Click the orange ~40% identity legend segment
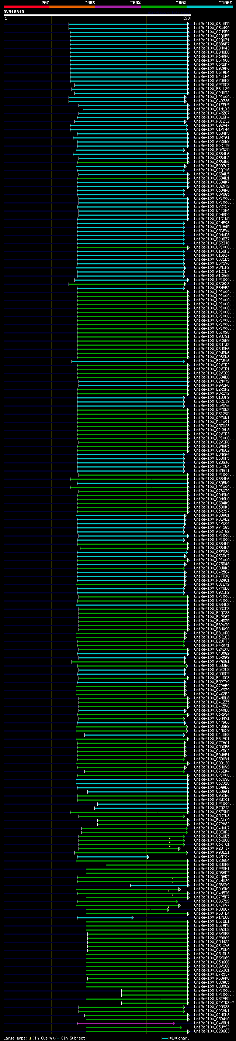 (72, 7)
